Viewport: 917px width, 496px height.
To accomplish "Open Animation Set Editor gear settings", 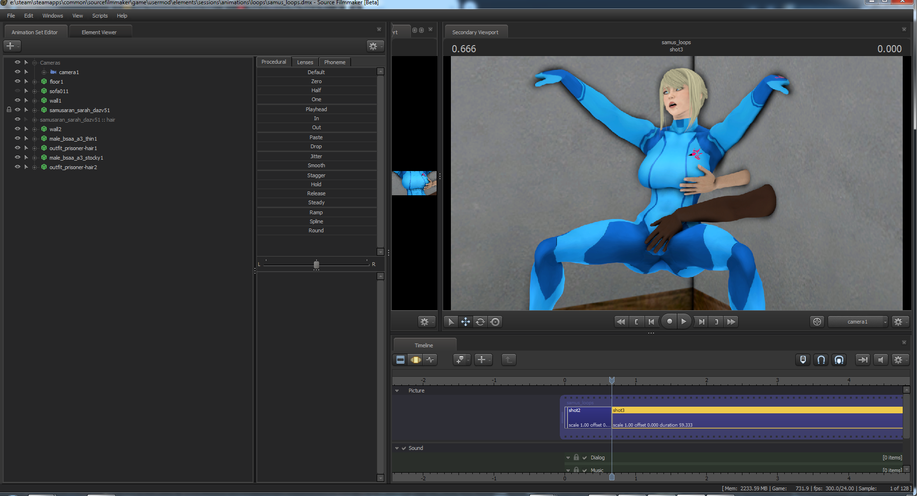I will tap(375, 46).
